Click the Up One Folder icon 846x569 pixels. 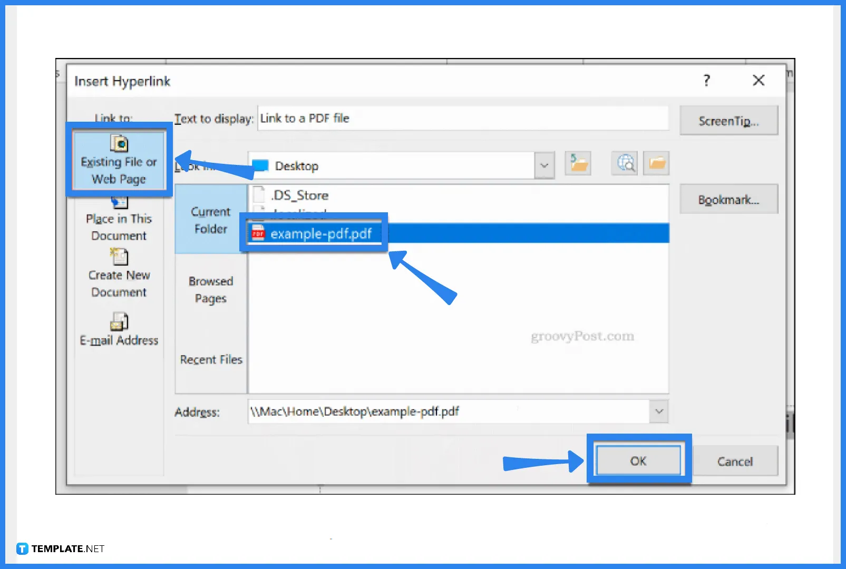click(x=578, y=164)
